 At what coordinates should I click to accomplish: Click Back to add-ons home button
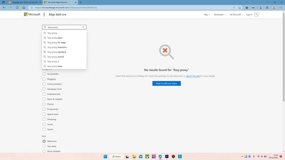(167, 84)
